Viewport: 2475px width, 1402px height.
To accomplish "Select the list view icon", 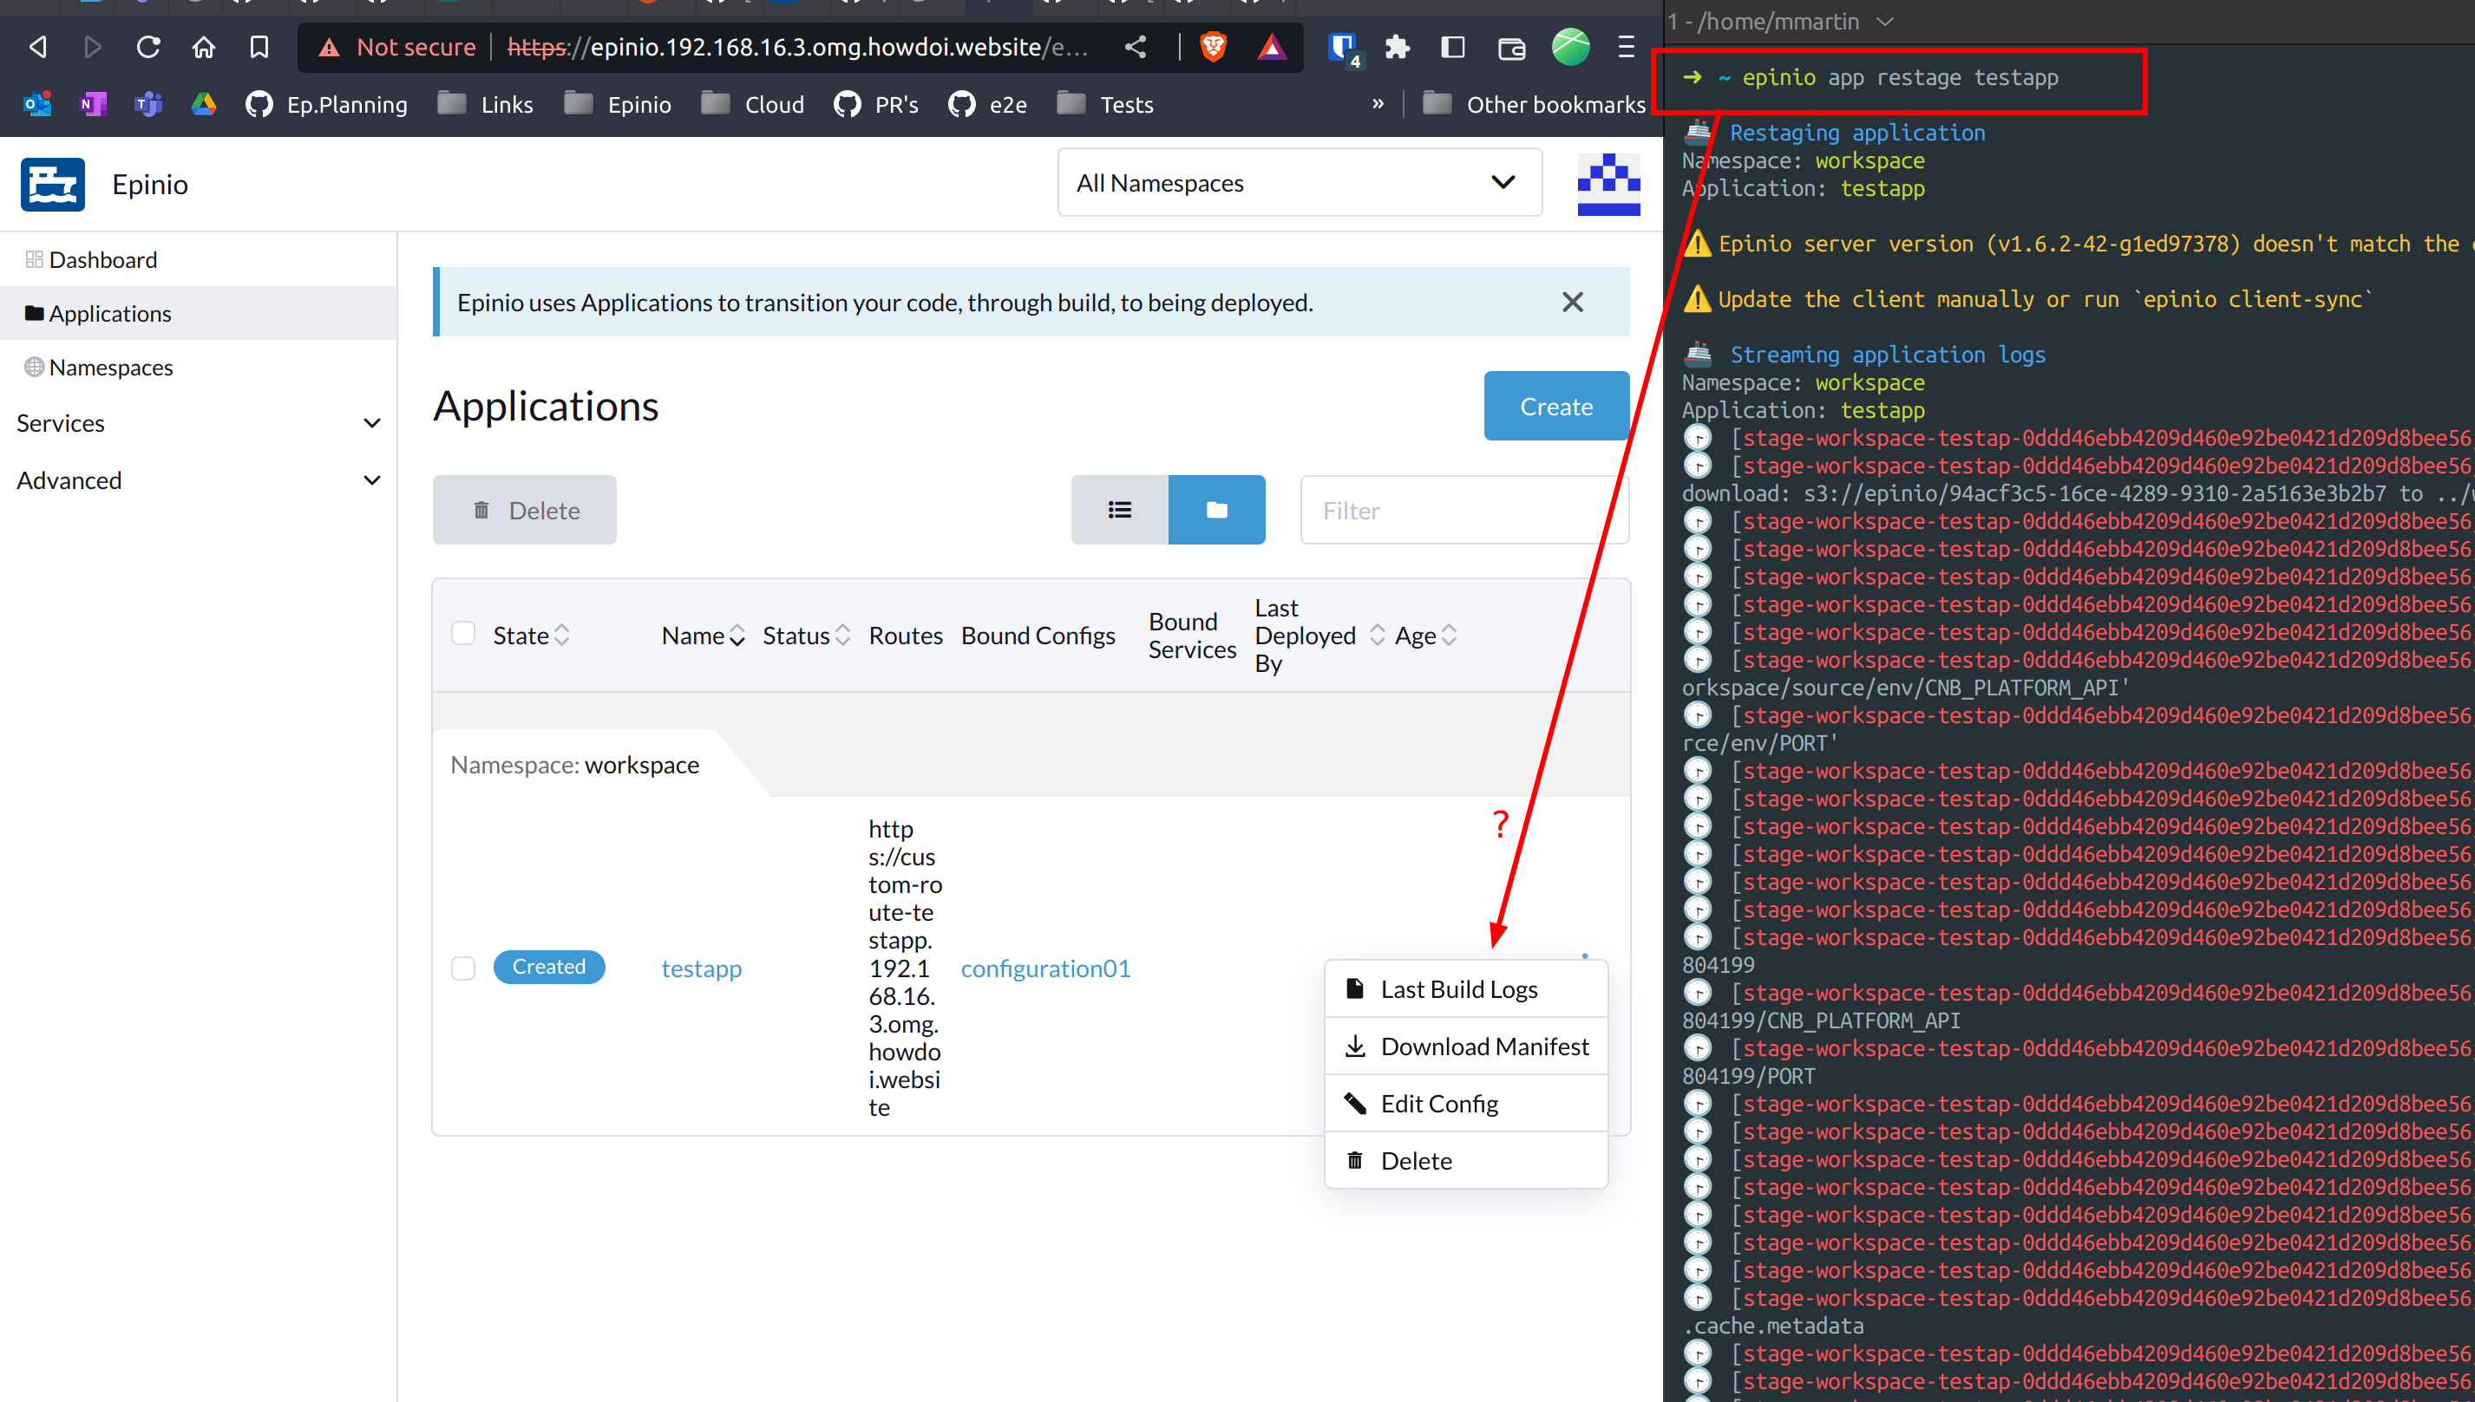I will pos(1118,509).
